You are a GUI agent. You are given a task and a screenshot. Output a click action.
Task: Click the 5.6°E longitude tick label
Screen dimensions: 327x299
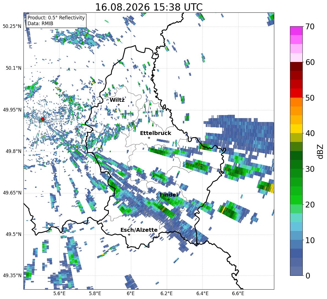click(59, 293)
